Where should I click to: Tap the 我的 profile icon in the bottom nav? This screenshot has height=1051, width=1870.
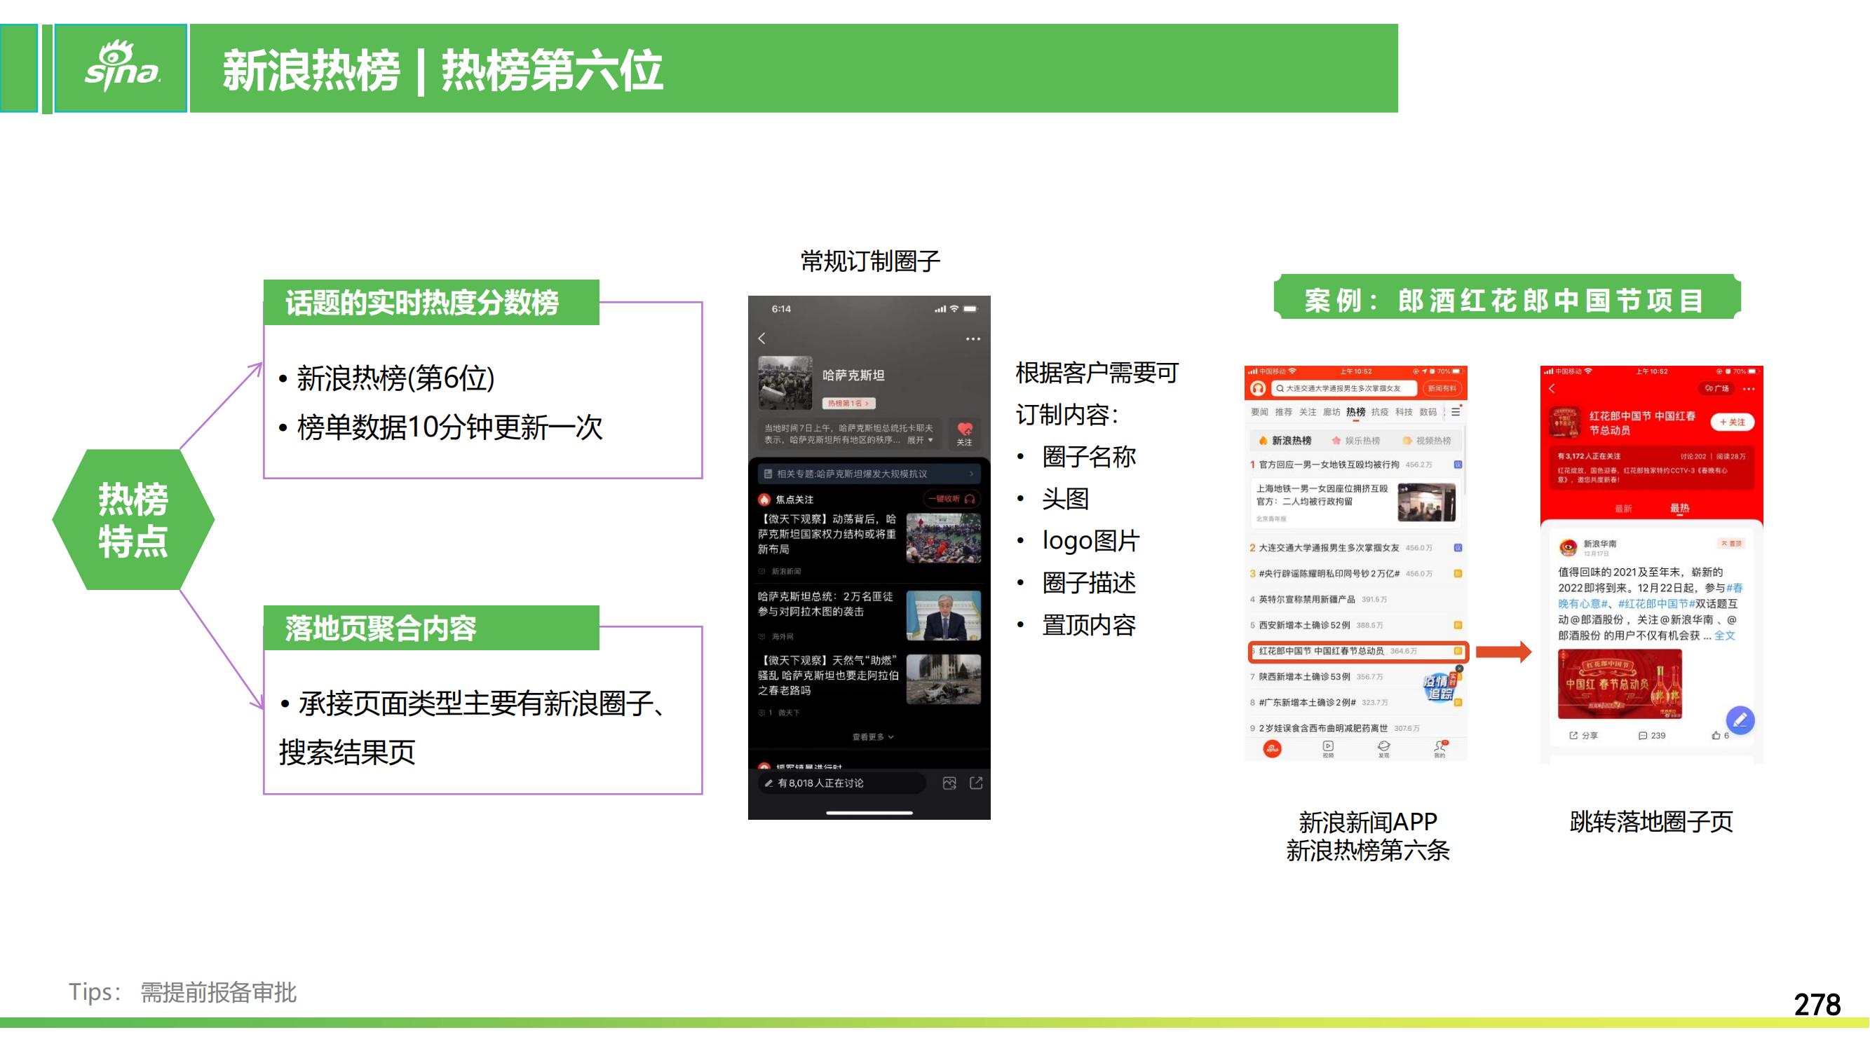(1439, 748)
